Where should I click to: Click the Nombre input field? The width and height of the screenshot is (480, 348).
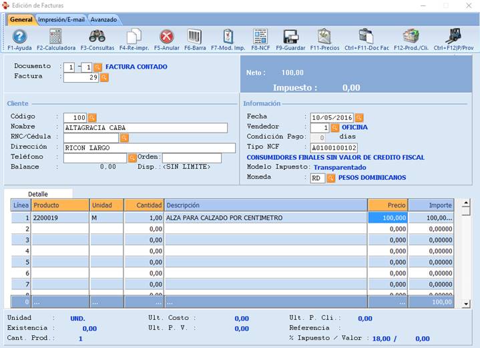(145, 127)
